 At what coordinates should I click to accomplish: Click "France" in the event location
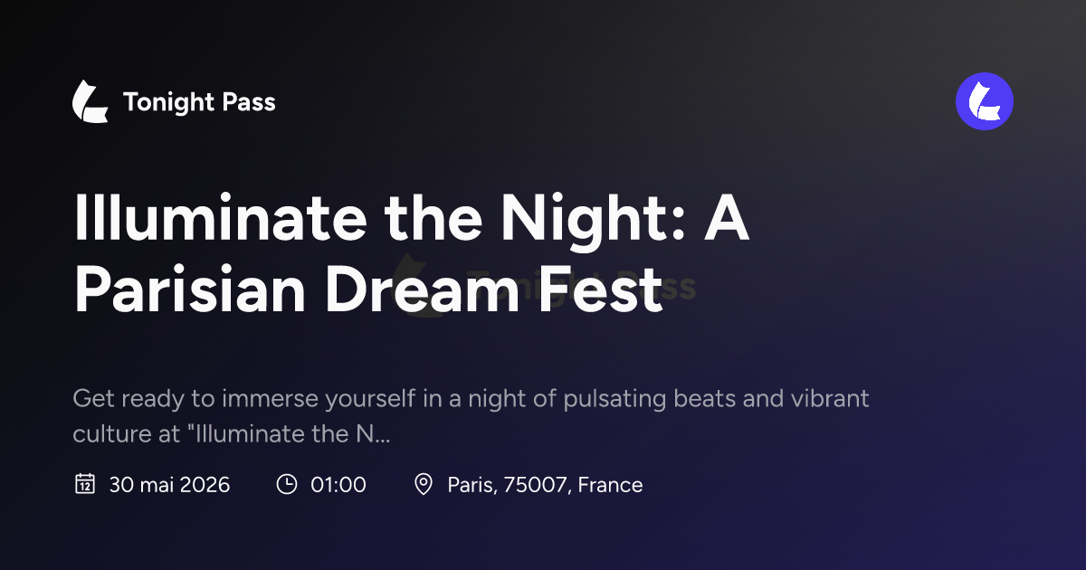click(x=610, y=485)
